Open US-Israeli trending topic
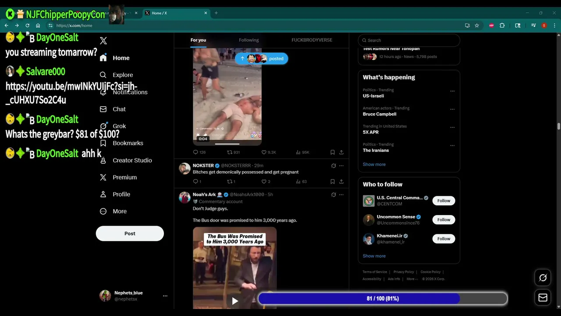Screen dimensions: 561x316 pos(373,96)
